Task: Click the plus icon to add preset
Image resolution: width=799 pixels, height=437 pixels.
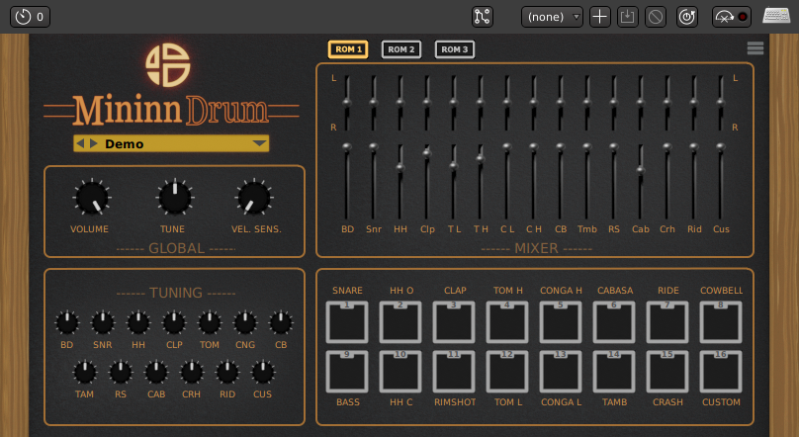Action: tap(600, 17)
